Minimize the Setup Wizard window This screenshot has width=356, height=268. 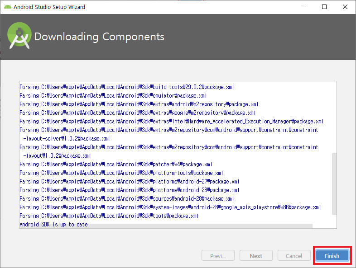click(304, 7)
